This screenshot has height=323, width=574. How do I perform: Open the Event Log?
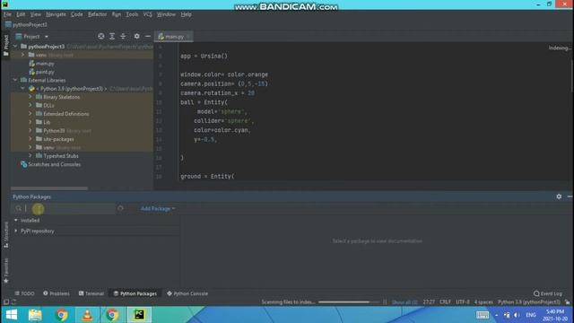coord(548,293)
